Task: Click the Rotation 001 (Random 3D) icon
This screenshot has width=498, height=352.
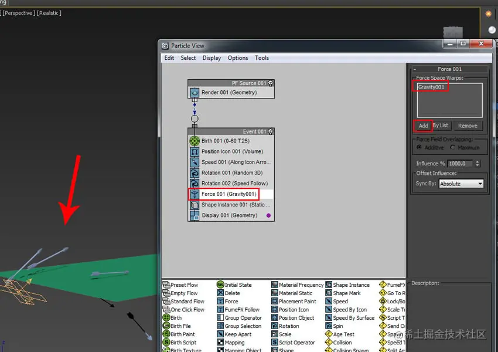Action: point(195,173)
